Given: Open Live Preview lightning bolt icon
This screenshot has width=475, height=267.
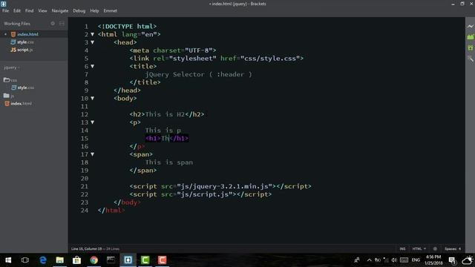Looking at the screenshot, I should (470, 27).
